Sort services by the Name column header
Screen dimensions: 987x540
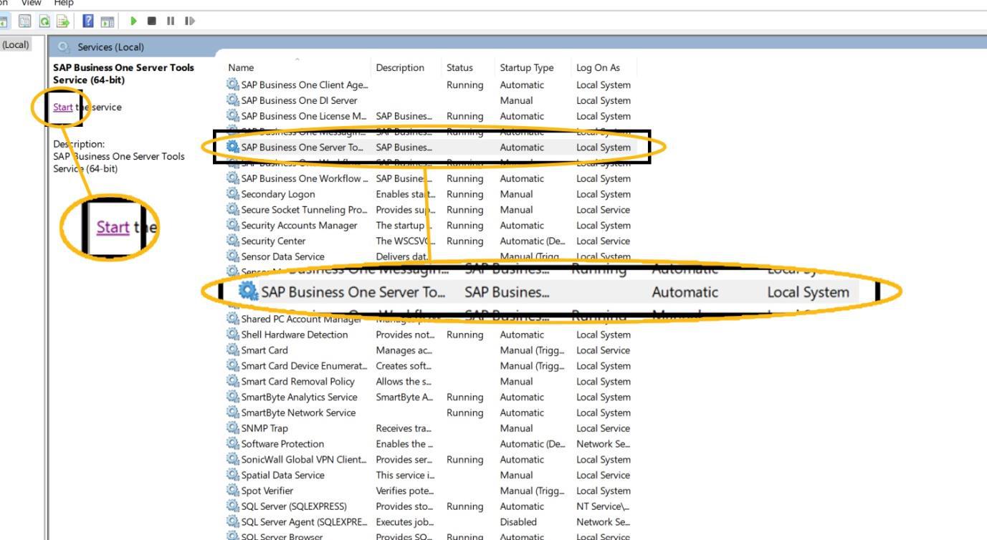(x=241, y=67)
